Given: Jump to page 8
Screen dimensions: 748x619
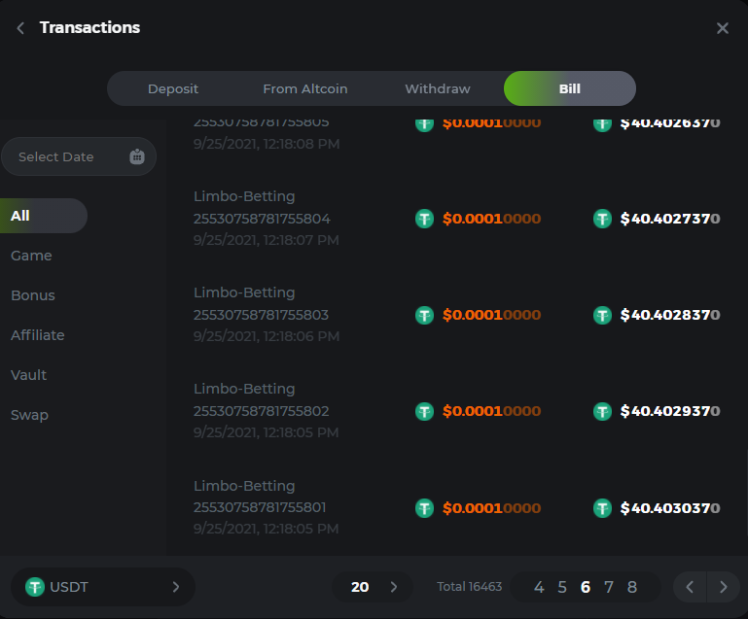Looking at the screenshot, I should (x=632, y=587).
